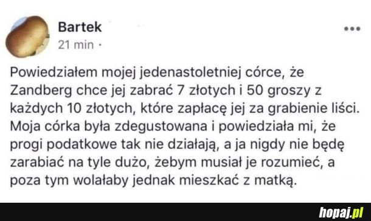Click the post text starting with Powiedziałem
The image size is (371, 221).
click(185, 126)
